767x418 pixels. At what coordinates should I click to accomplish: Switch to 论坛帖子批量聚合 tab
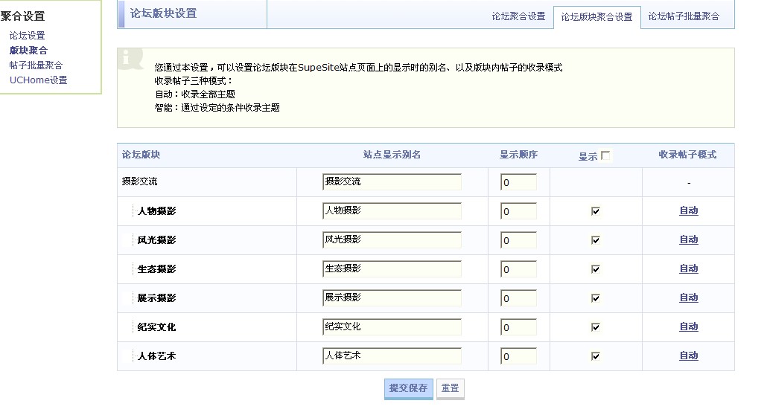(684, 16)
